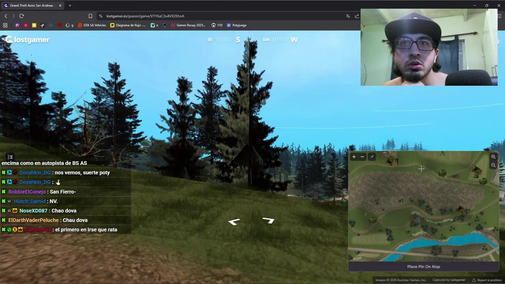Open the translate page icon
This screenshot has width=505, height=284.
(x=348, y=16)
